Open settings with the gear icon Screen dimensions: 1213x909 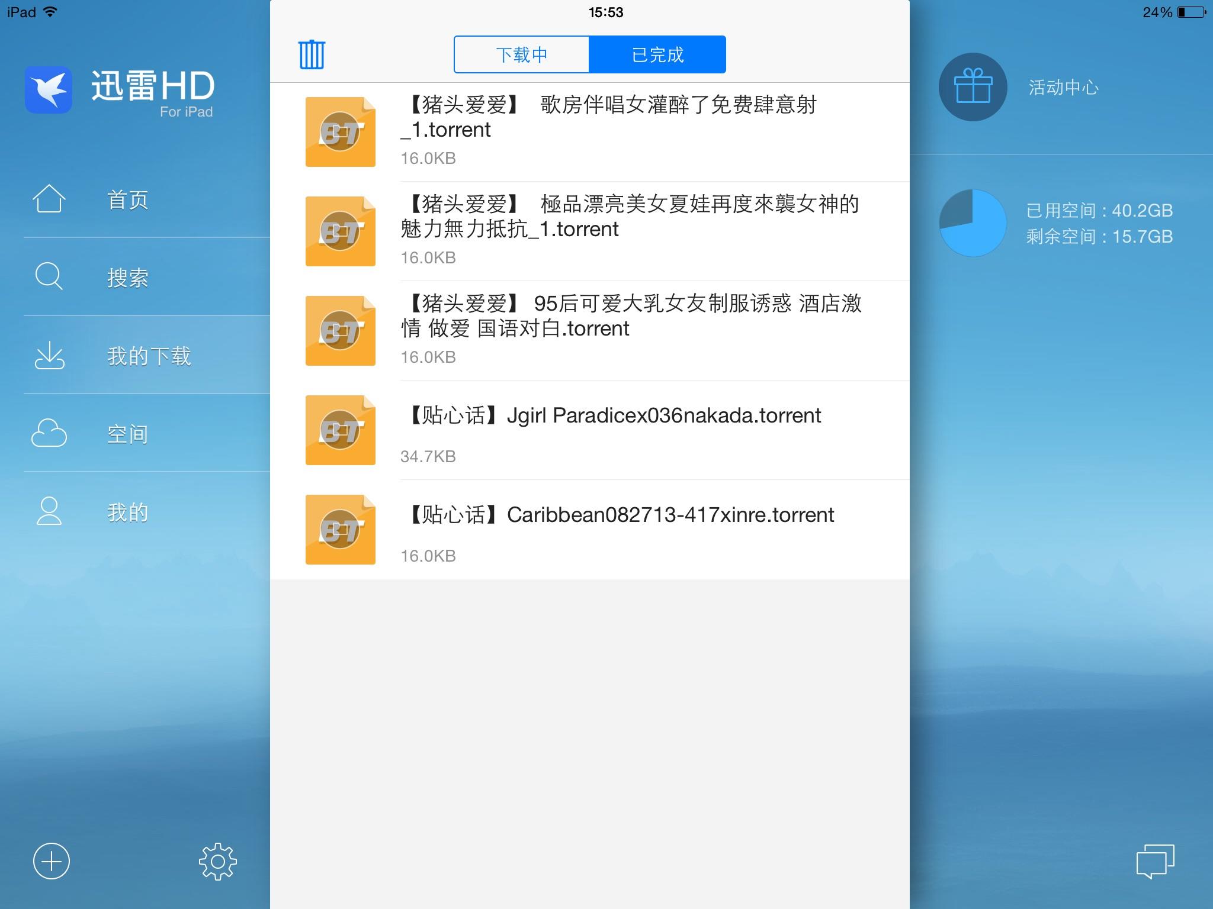tap(217, 861)
